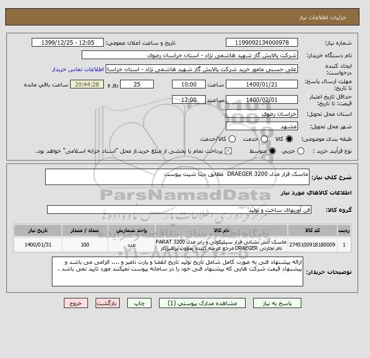Select the خدمت radio button

pos(264,139)
